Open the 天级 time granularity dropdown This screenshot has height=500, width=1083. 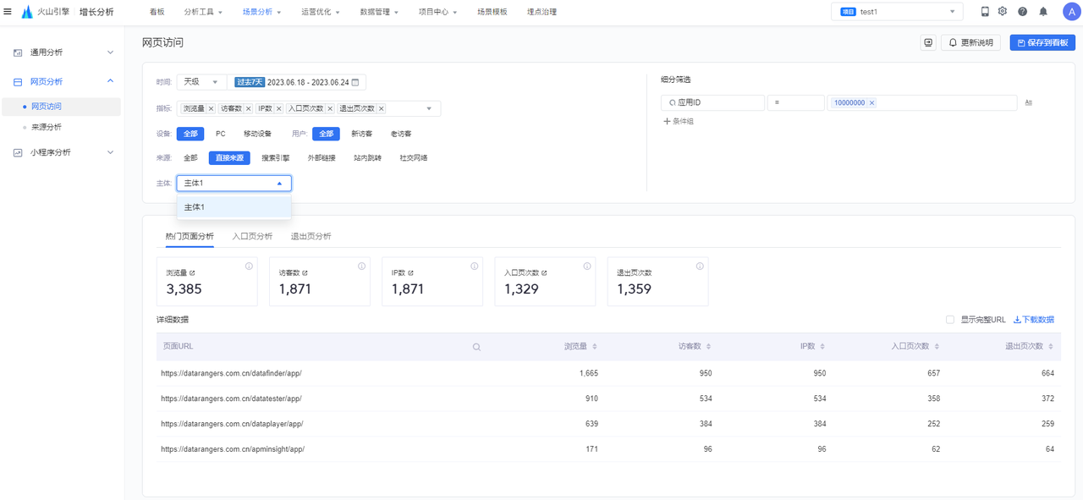(x=201, y=82)
